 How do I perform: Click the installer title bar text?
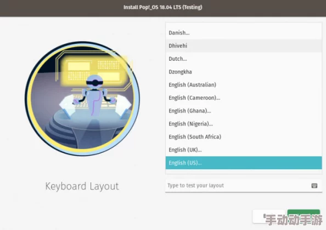(163, 7)
